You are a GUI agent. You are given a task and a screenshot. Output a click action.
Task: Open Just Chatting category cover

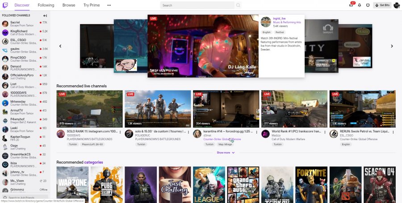coord(175,185)
